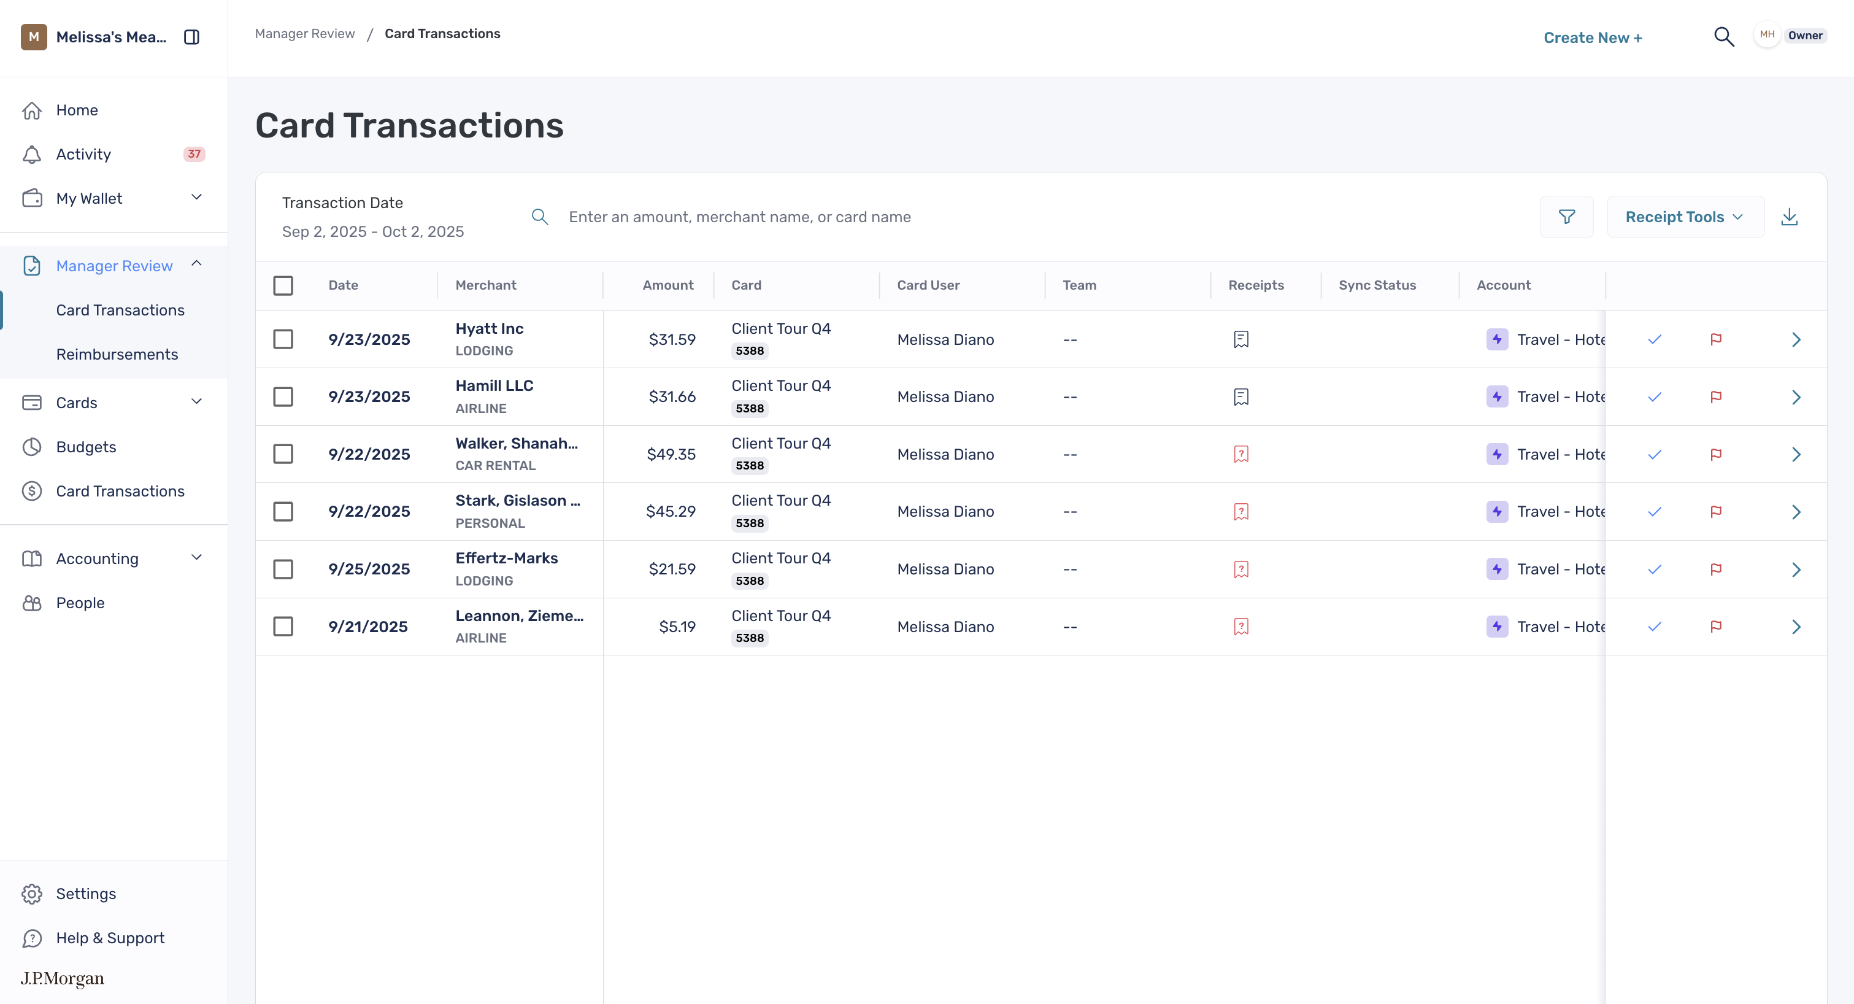Viewport: 1854px width, 1004px height.
Task: Approve the $5.19 Leannon transaction
Action: click(1655, 626)
